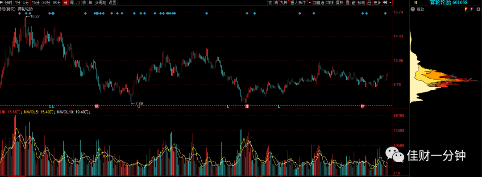
Task: Open the 更多 more options menu
Action: [377, 3]
